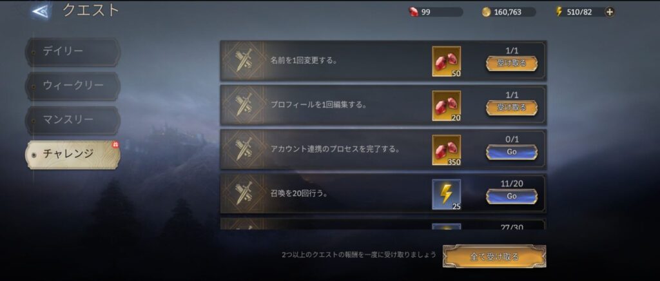660x281 pixels.
Task: Tap the lightning energy icon in top bar
Action: tap(559, 12)
